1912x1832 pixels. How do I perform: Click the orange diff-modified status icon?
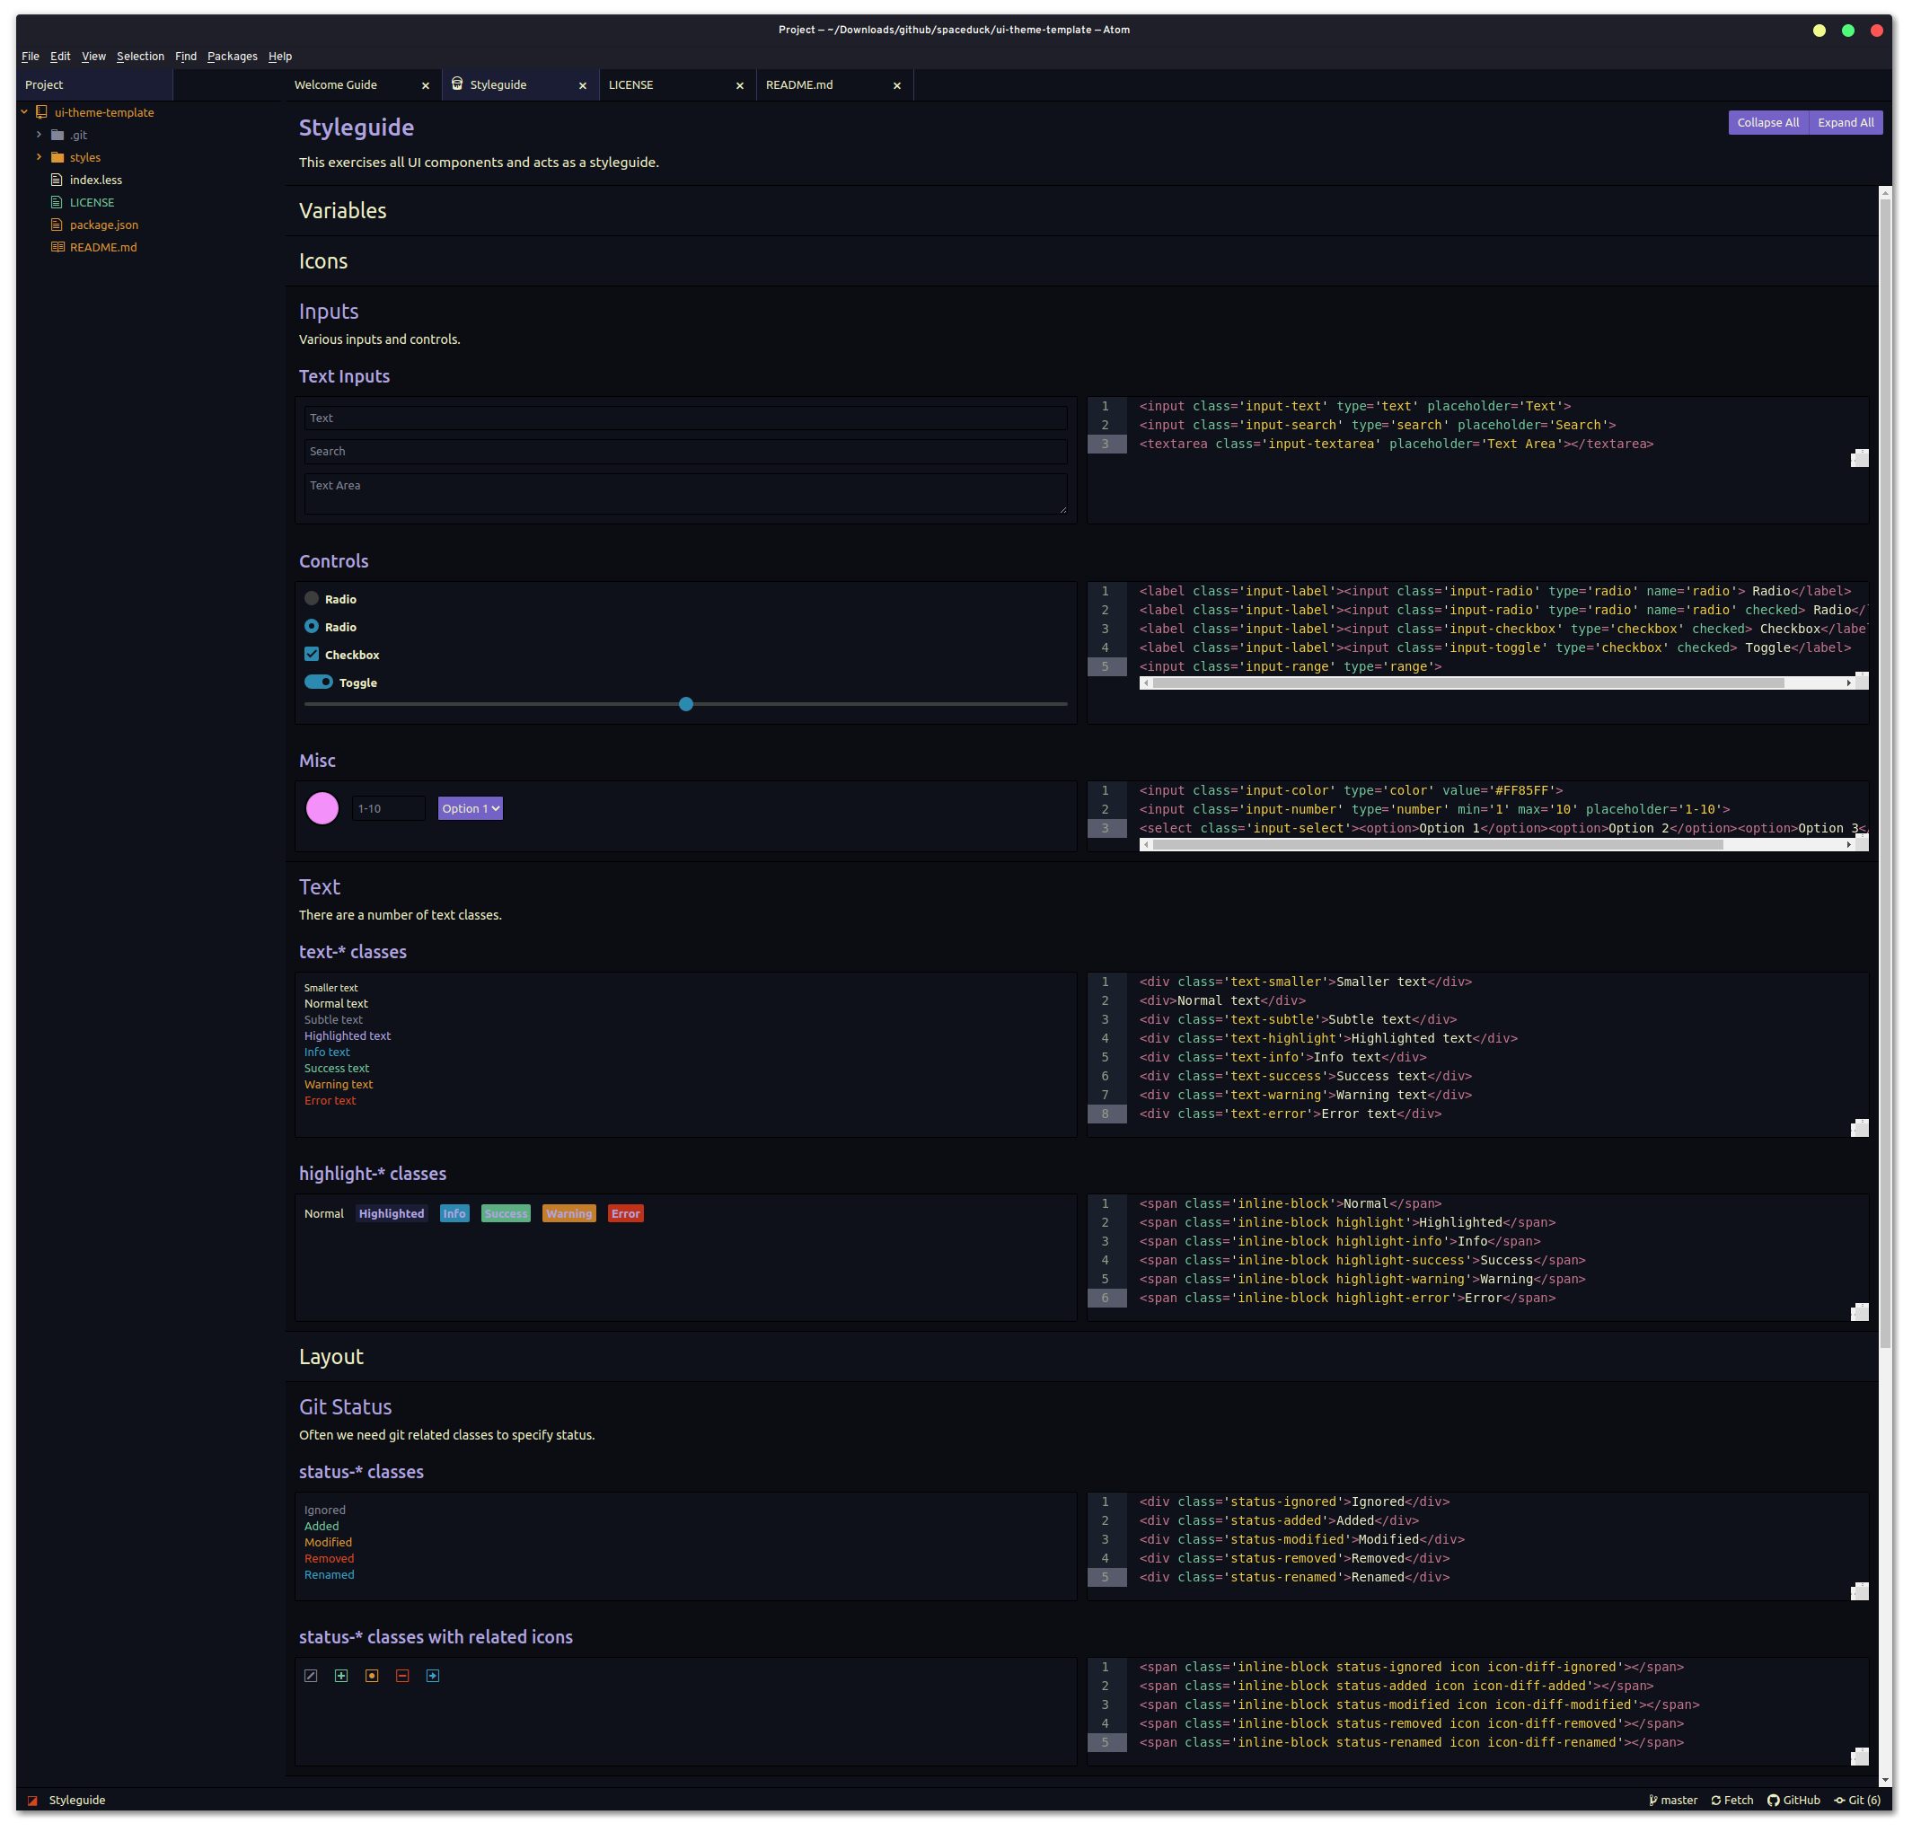tap(372, 1676)
